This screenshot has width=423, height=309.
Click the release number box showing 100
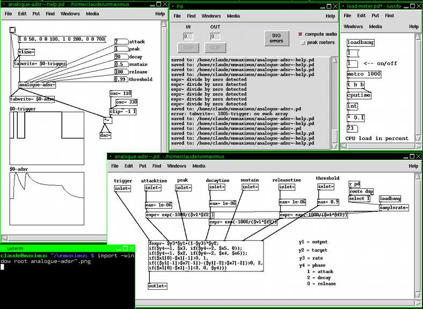pyautogui.click(x=121, y=72)
